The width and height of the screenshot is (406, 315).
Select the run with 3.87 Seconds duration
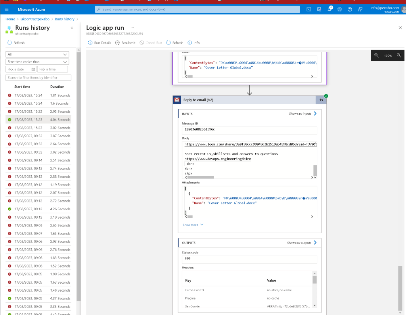coord(38,136)
